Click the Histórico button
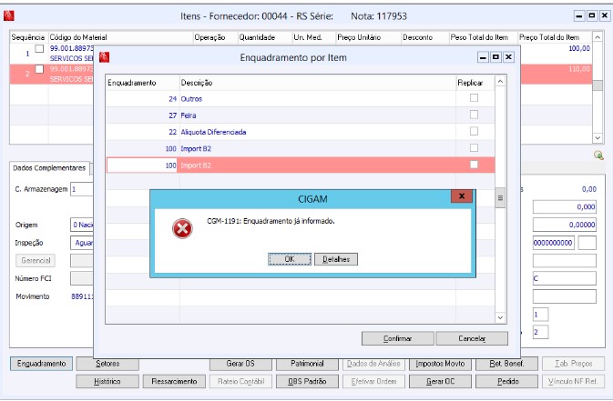Viewport: 613px width, 401px height. pos(107,382)
